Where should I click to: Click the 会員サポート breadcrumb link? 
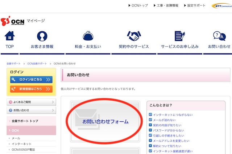coord(13,64)
